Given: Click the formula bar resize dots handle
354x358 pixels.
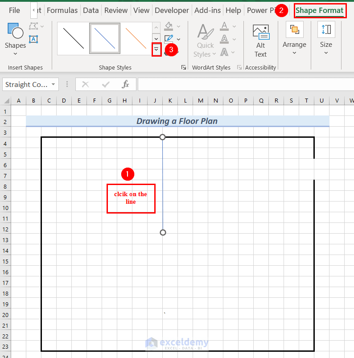Looking at the screenshot, I should [x=67, y=84].
